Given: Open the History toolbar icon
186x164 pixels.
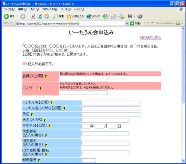Looking at the screenshot, I should pos(105,16).
